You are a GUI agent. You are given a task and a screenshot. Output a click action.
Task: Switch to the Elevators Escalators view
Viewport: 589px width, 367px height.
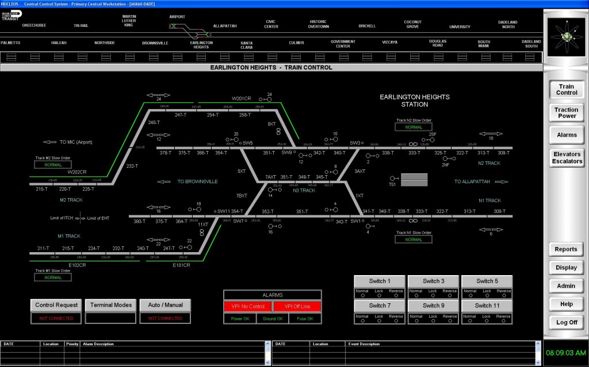567,158
